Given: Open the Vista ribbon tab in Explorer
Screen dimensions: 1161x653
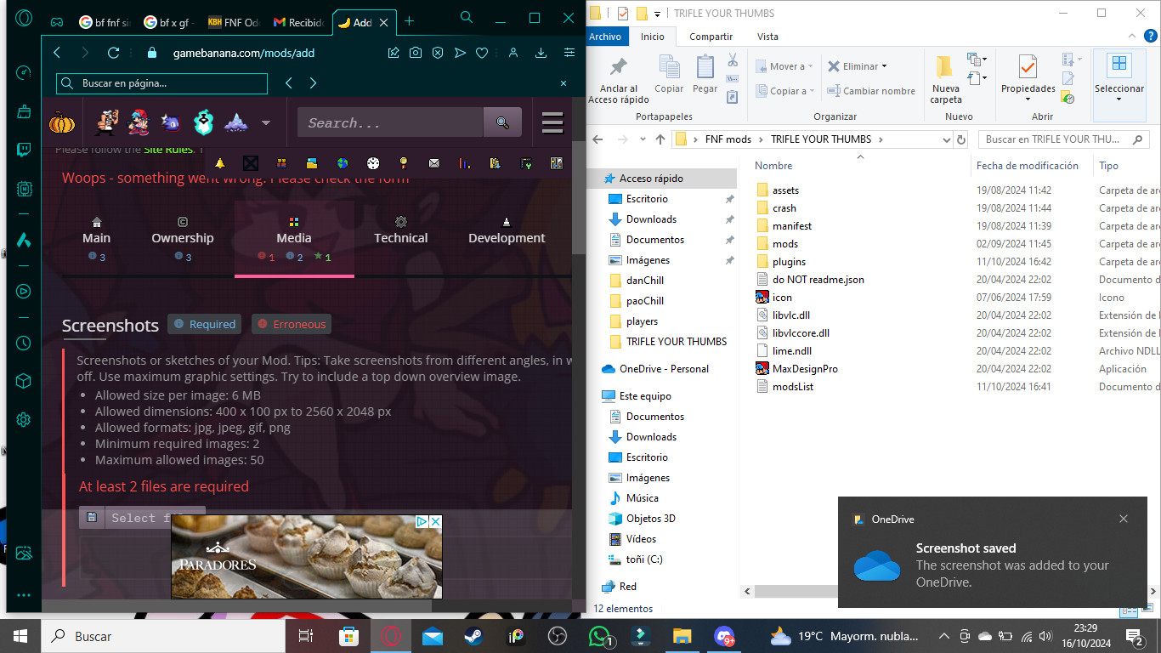Looking at the screenshot, I should [767, 37].
